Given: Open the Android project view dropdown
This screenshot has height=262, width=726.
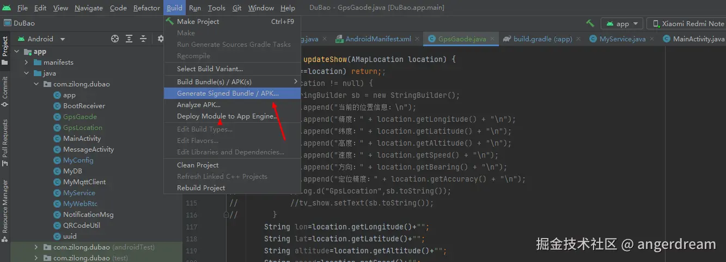Looking at the screenshot, I should tap(41, 39).
